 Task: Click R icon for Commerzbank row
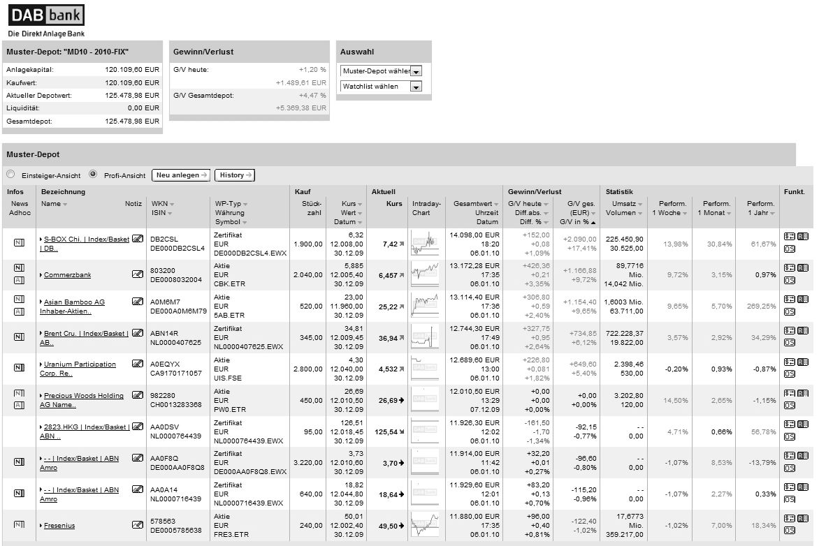[x=803, y=268]
